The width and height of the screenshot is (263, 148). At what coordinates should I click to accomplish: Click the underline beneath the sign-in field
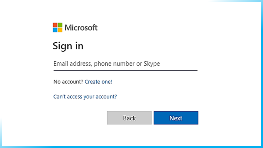click(125, 70)
